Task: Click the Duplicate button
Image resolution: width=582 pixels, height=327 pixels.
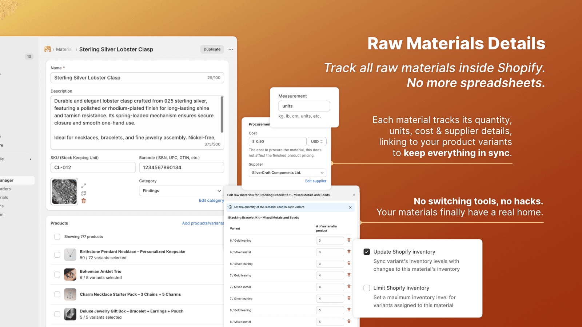Action: [212, 49]
